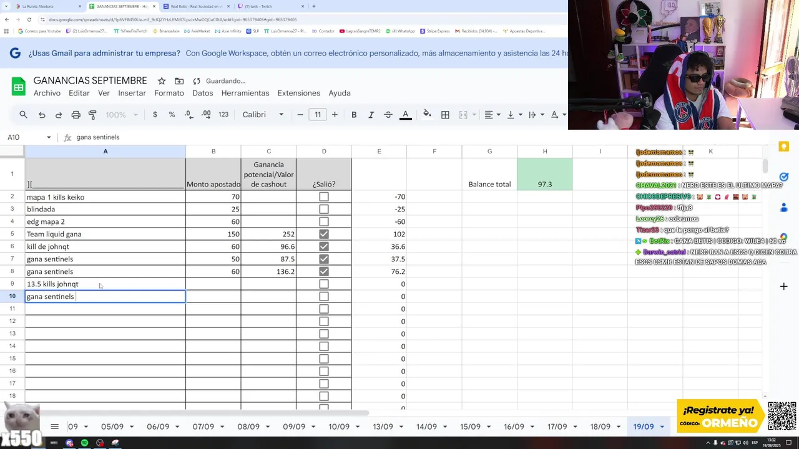The width and height of the screenshot is (799, 449).
Task: Open the 123 number format menu
Action: coord(223,115)
